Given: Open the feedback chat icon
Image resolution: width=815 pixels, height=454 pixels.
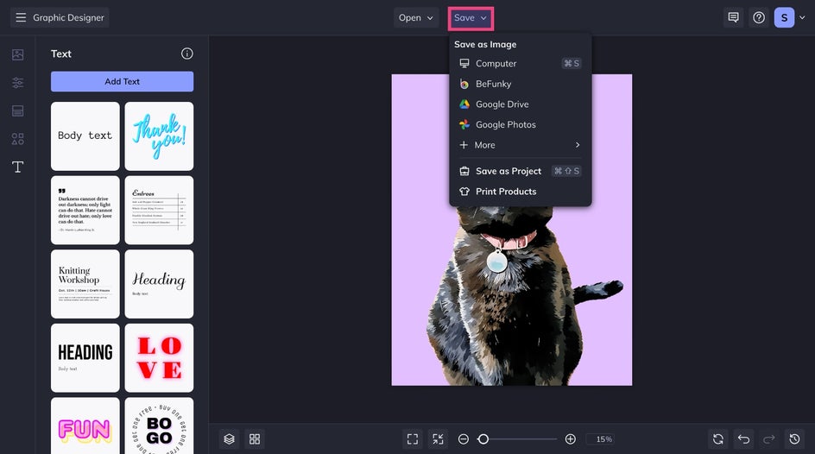Looking at the screenshot, I should point(733,17).
